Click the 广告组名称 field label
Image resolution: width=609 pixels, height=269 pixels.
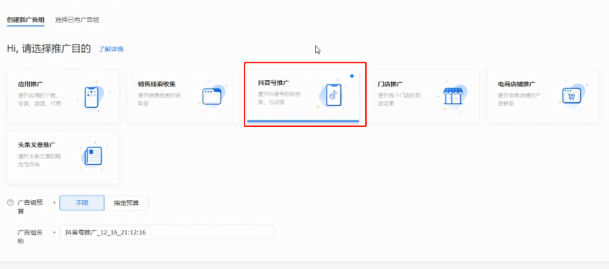[30, 236]
